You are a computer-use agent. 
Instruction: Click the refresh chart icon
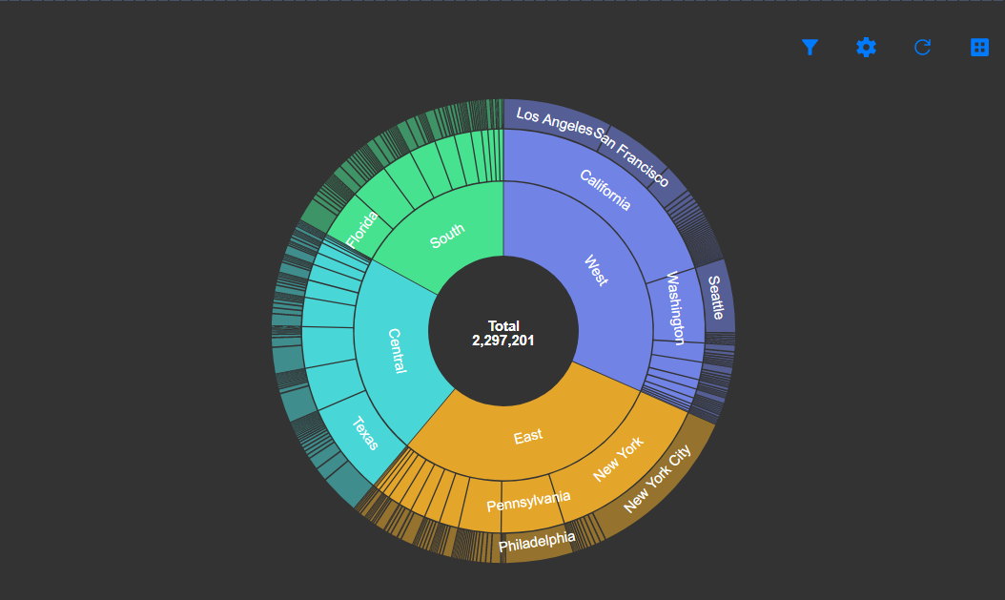pyautogui.click(x=922, y=47)
